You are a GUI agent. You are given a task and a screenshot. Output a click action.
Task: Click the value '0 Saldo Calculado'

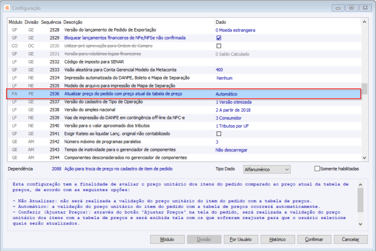coord(232,54)
